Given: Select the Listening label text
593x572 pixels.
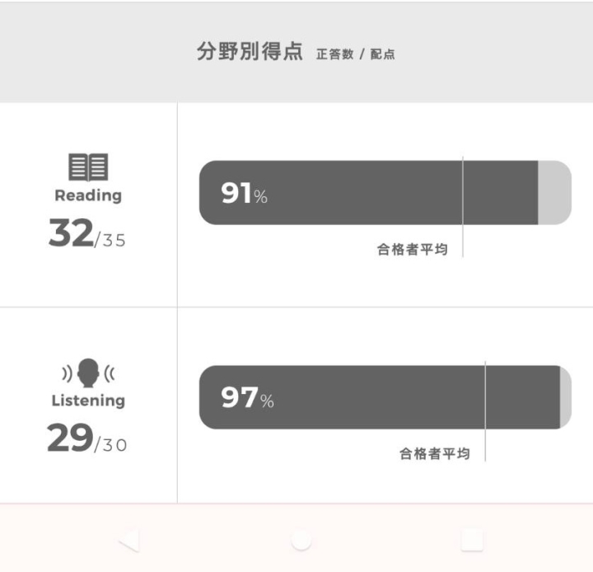Looking at the screenshot, I should tap(88, 401).
